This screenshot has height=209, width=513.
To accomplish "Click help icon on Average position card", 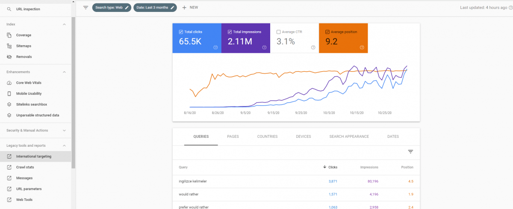I will point(362,47).
